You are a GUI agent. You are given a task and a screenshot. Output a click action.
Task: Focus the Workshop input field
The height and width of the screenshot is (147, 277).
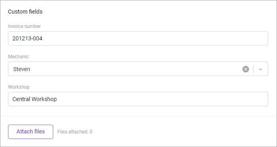click(138, 99)
